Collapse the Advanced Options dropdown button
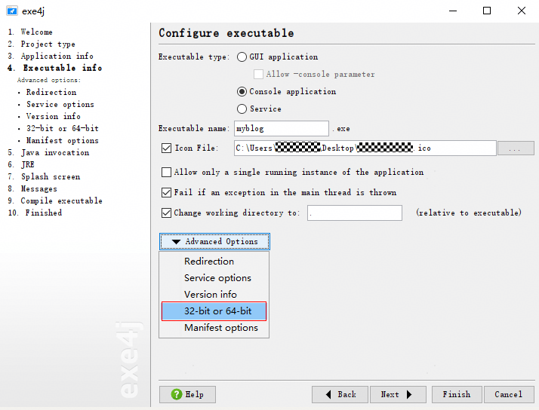Screen dimensions: 539x410 pos(214,241)
